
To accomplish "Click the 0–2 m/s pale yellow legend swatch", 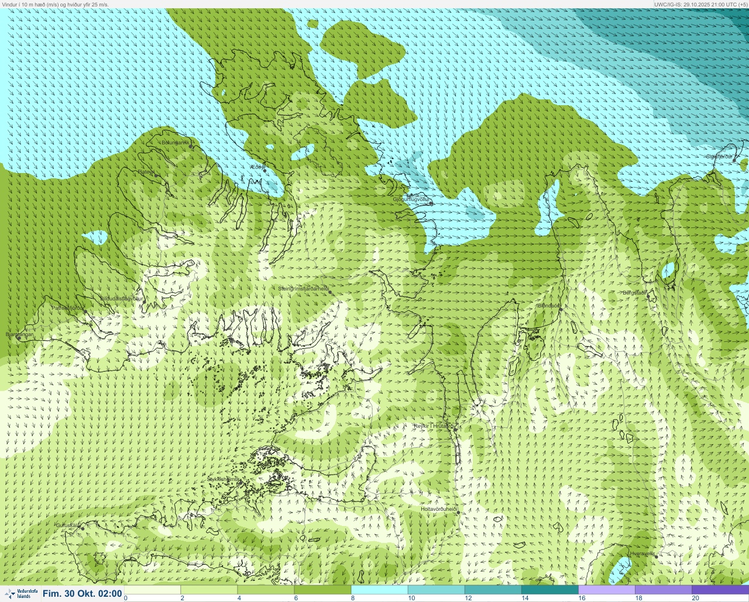I will pos(152,590).
